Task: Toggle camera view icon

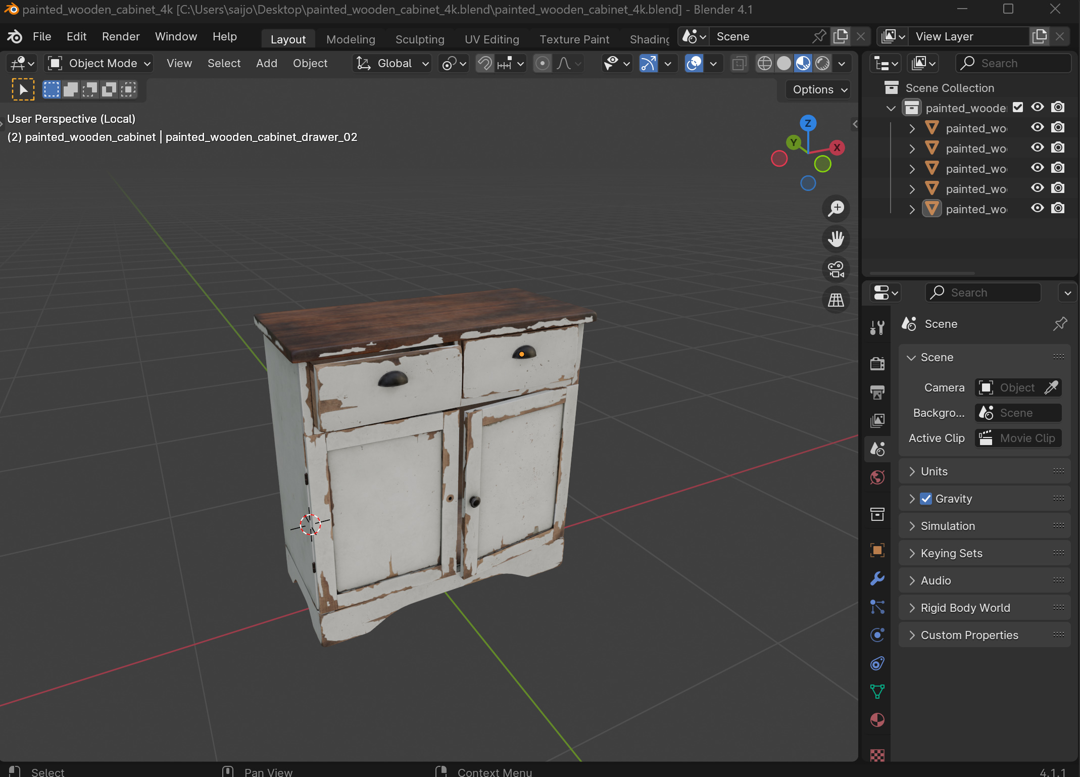Action: [x=836, y=269]
